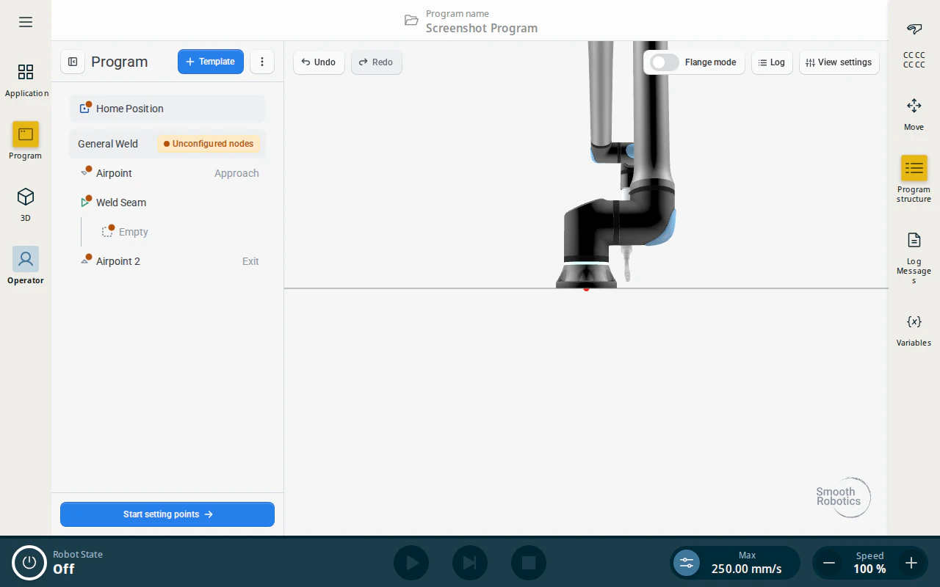Click the Unconfigured nodes warning badge
The image size is (940, 587).
[209, 144]
